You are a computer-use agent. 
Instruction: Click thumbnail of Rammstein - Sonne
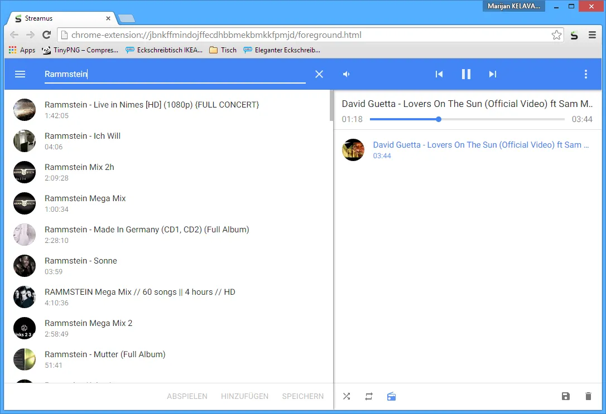25,266
